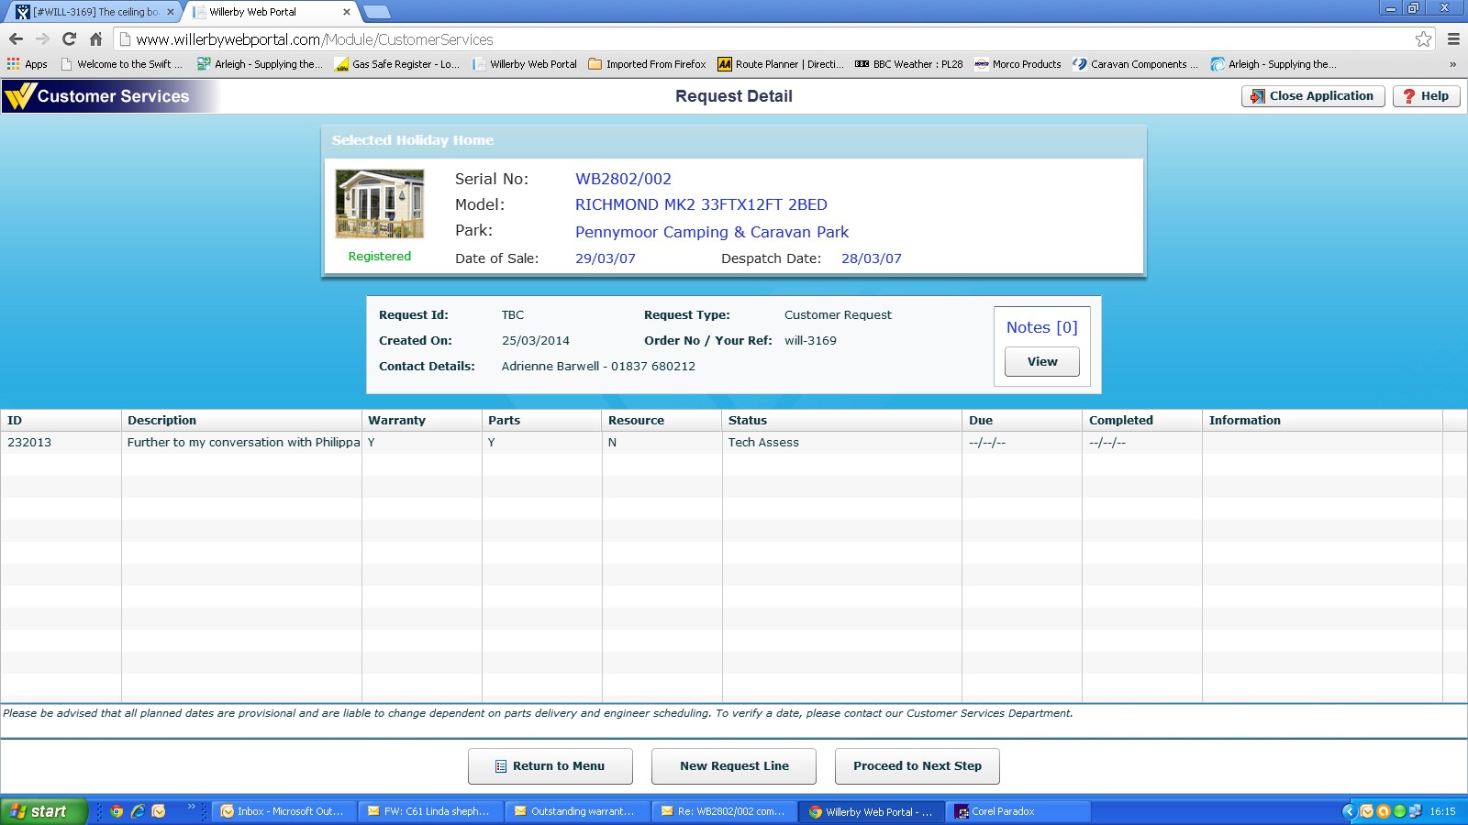Open the Chrome menu hamburger icon
1468x825 pixels.
pos(1453,38)
